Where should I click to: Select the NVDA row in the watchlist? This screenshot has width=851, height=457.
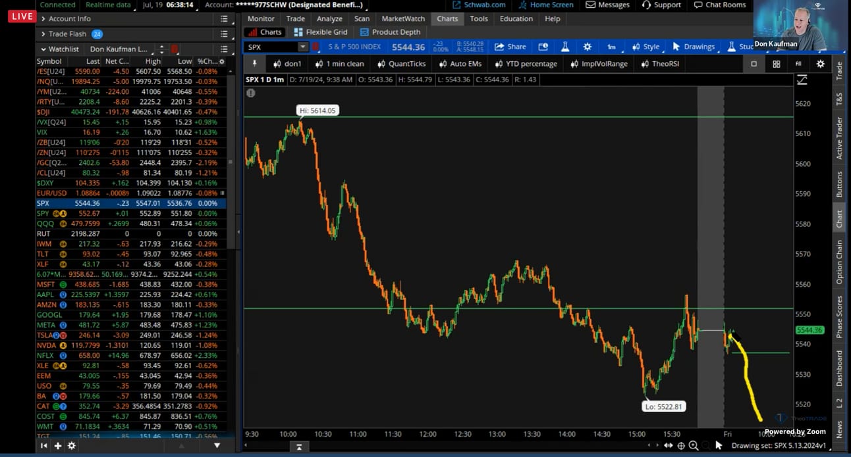(x=131, y=345)
